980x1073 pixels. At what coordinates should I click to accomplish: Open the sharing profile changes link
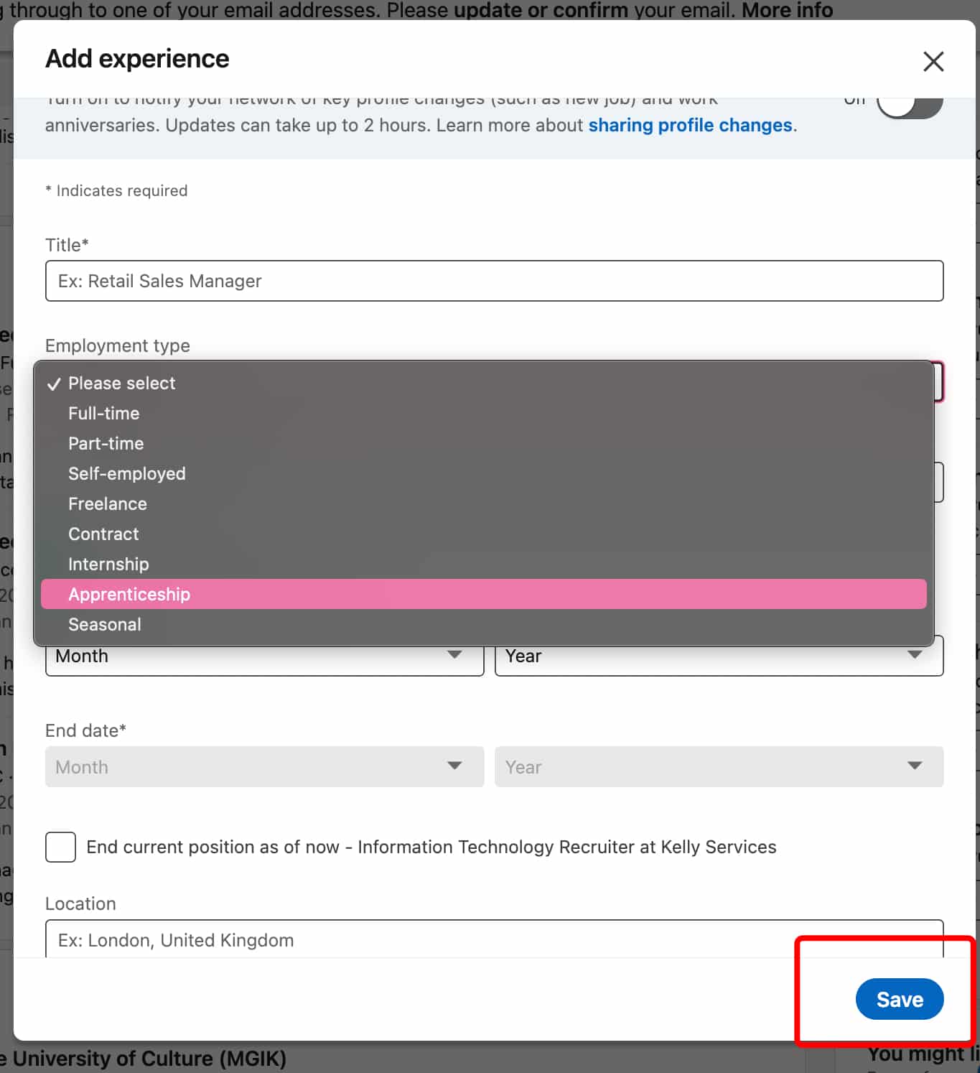click(690, 125)
